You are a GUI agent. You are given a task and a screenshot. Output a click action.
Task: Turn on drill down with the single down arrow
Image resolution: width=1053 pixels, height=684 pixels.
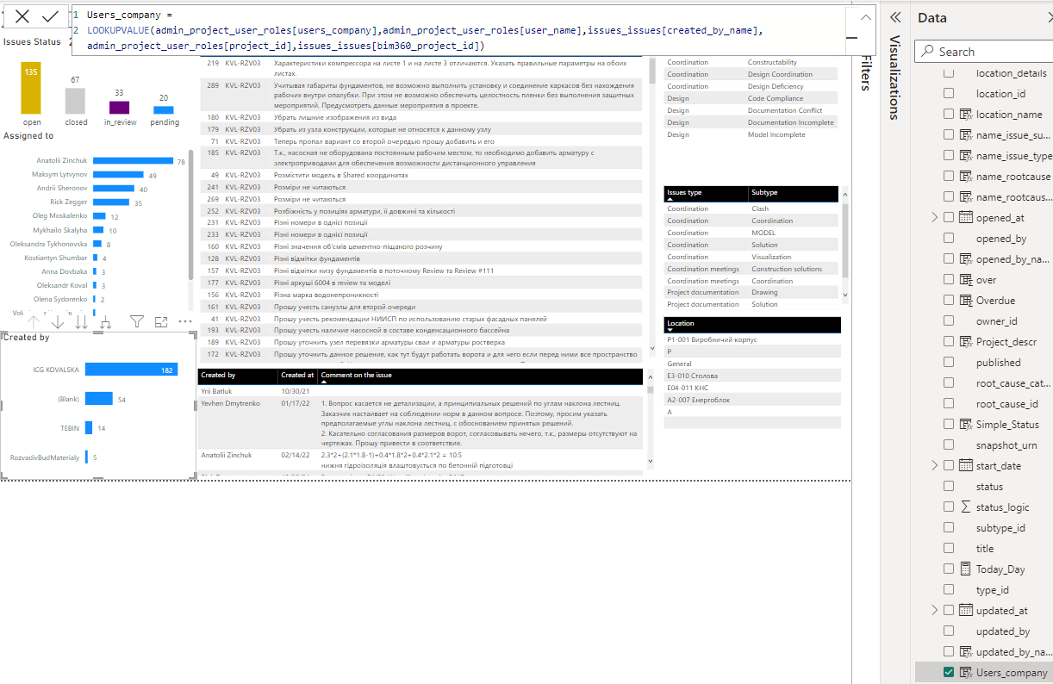tap(58, 322)
